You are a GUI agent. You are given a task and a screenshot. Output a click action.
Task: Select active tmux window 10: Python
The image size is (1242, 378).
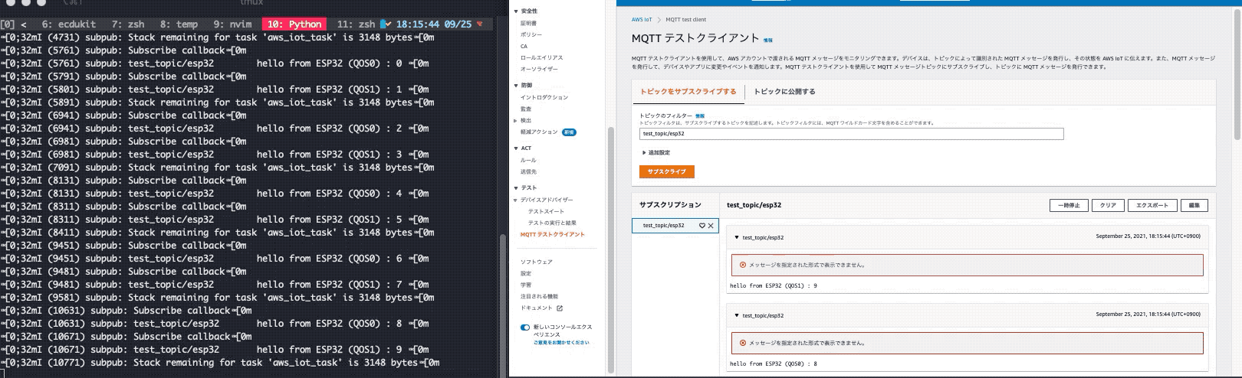click(x=294, y=24)
